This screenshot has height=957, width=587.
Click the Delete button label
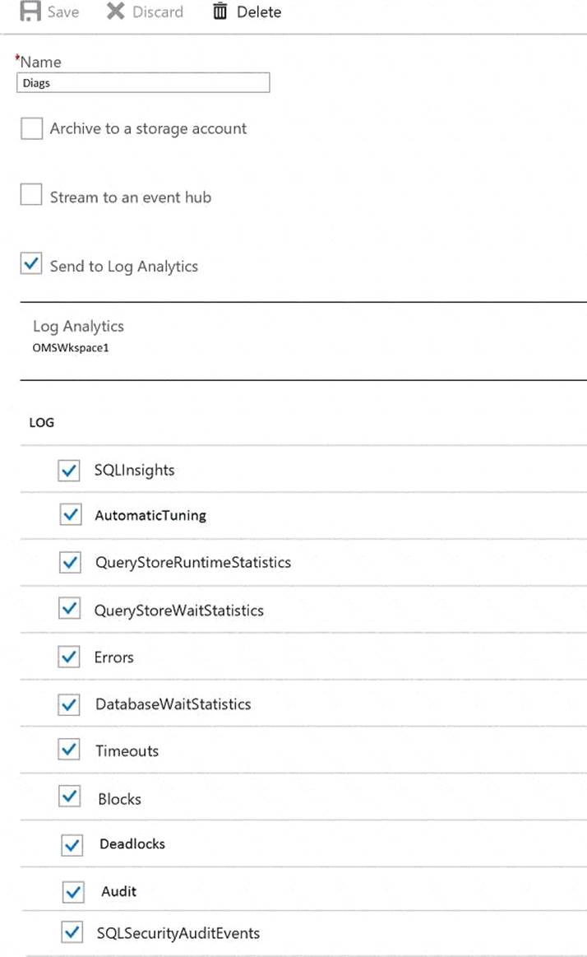tap(258, 12)
